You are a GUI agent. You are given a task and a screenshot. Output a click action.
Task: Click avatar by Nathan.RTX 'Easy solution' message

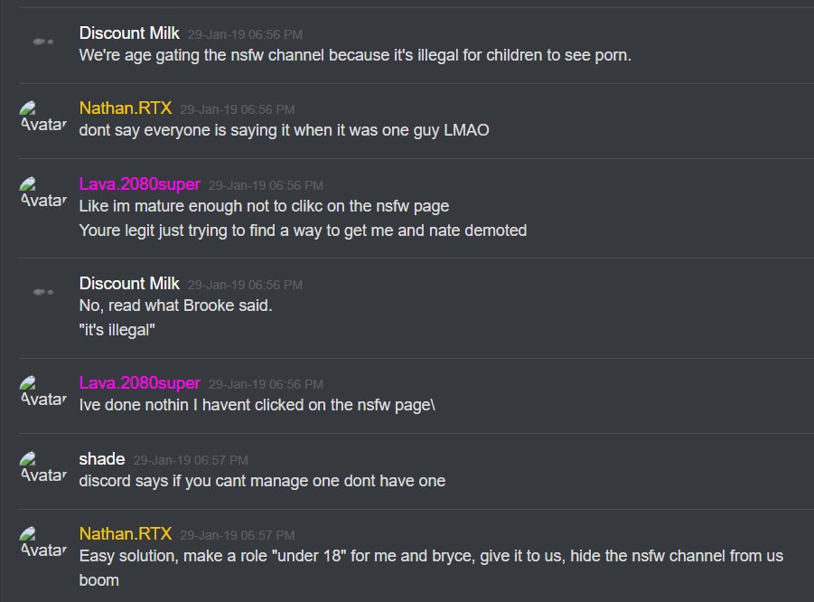coord(43,542)
